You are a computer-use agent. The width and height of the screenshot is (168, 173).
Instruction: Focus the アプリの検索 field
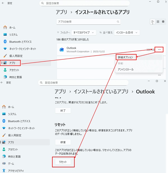[x=88, y=22]
